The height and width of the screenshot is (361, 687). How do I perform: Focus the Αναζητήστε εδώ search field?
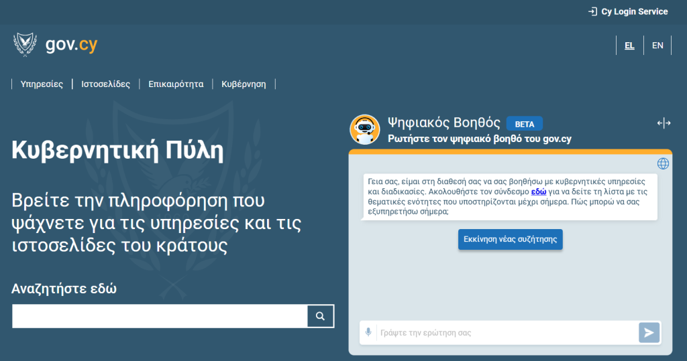[x=160, y=316]
